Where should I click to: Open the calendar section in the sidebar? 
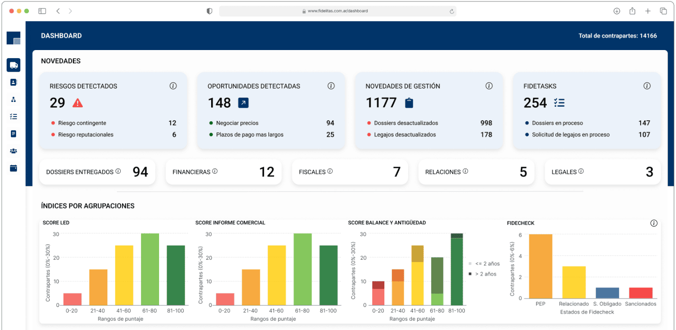[x=13, y=168]
